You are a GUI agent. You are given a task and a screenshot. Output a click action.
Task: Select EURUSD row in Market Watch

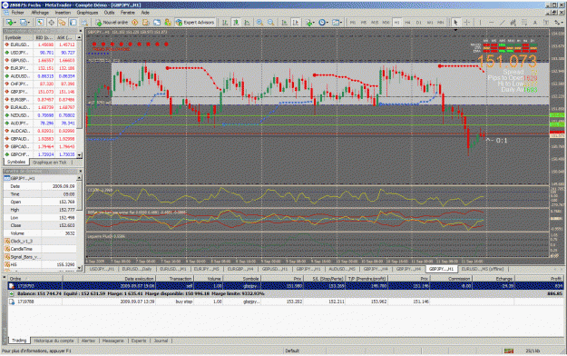tap(40, 44)
